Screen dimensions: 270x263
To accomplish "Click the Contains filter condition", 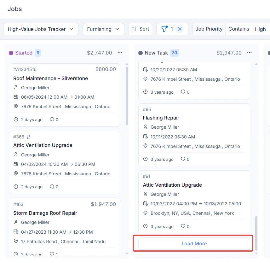I will pyautogui.click(x=239, y=29).
